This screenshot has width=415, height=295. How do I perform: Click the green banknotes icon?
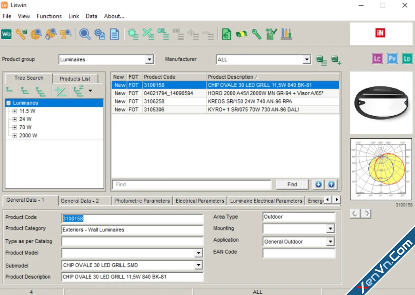click(242, 34)
